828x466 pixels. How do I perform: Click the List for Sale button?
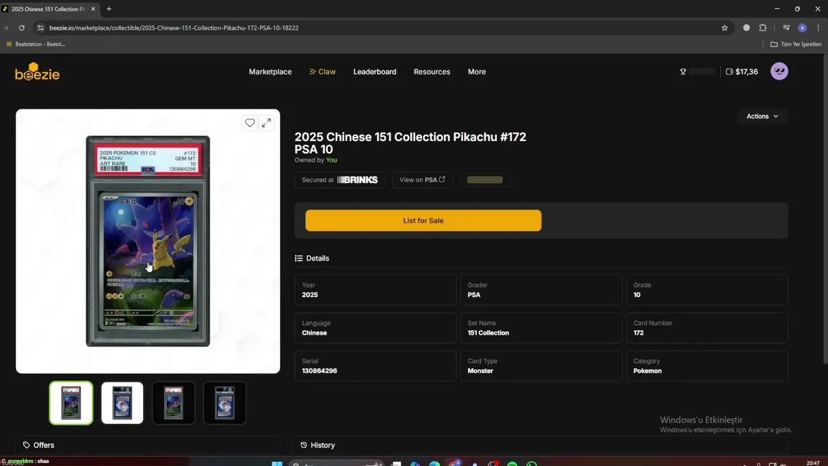[x=423, y=221]
